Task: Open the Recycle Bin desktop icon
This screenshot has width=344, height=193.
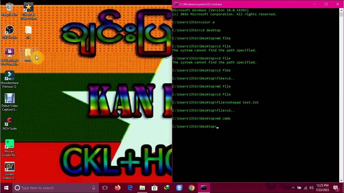Action: (x=10, y=10)
